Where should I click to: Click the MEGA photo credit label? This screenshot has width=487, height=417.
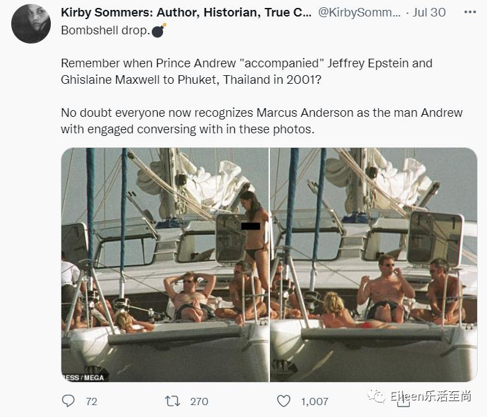tap(84, 377)
